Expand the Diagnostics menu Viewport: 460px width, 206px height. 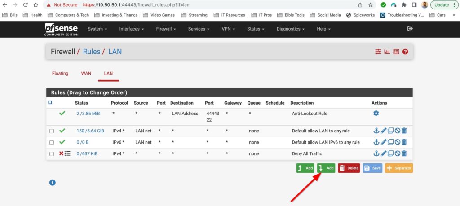291,29
